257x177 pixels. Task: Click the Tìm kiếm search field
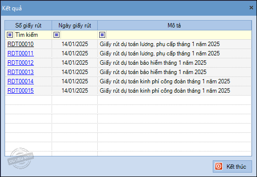(33, 35)
